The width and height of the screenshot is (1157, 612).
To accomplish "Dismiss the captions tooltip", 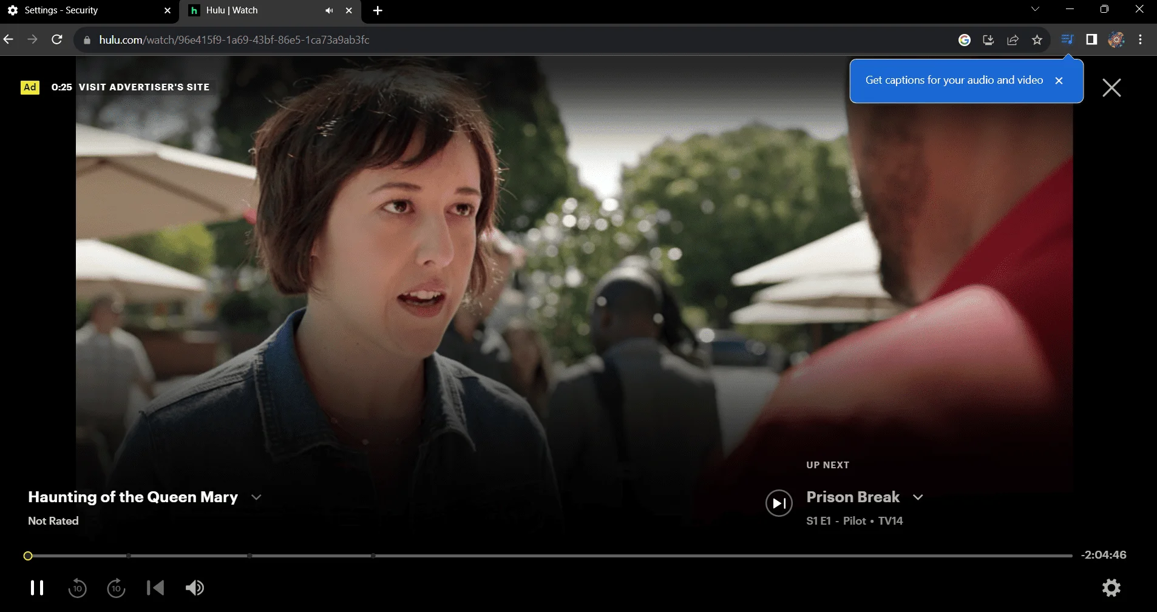I will pos(1059,80).
